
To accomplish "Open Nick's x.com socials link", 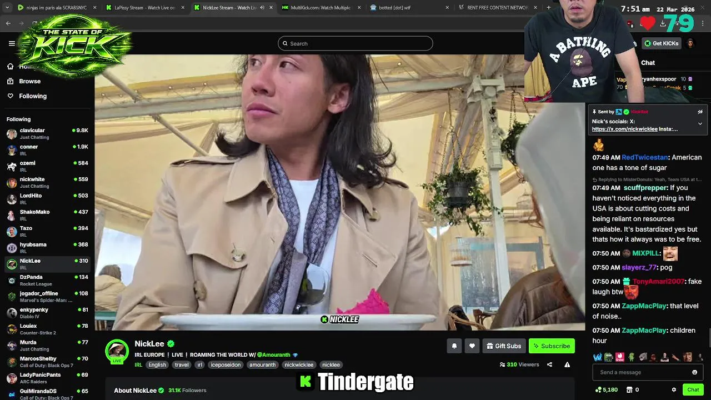I will pos(625,129).
